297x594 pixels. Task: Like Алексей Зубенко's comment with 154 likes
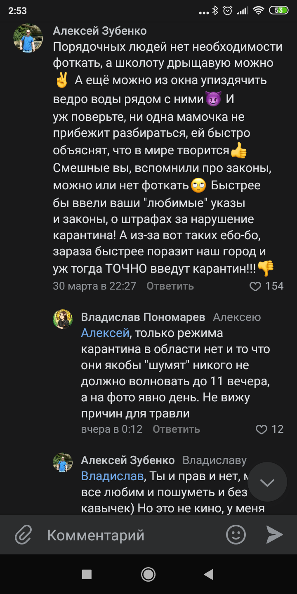(256, 286)
